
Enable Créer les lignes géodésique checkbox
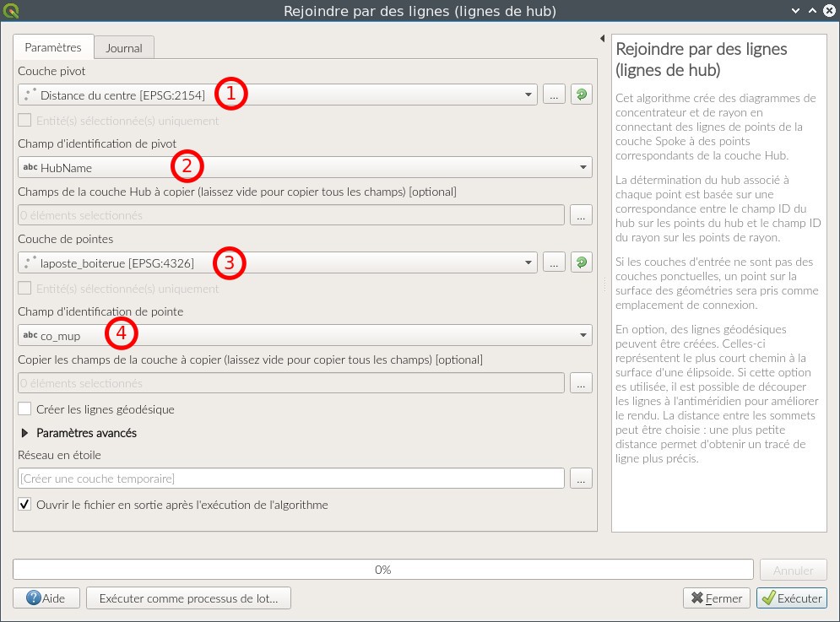(x=25, y=409)
